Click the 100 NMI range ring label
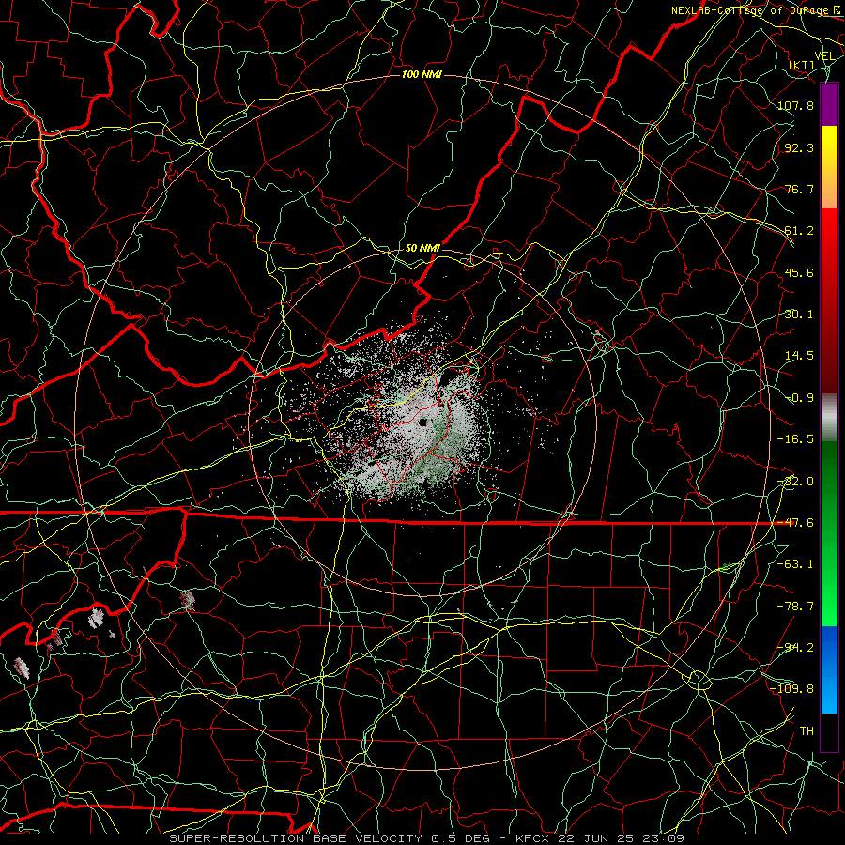Viewport: 845px width, 845px height. tap(422, 74)
